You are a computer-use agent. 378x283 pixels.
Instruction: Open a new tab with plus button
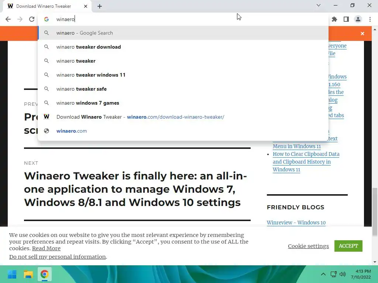100,6
